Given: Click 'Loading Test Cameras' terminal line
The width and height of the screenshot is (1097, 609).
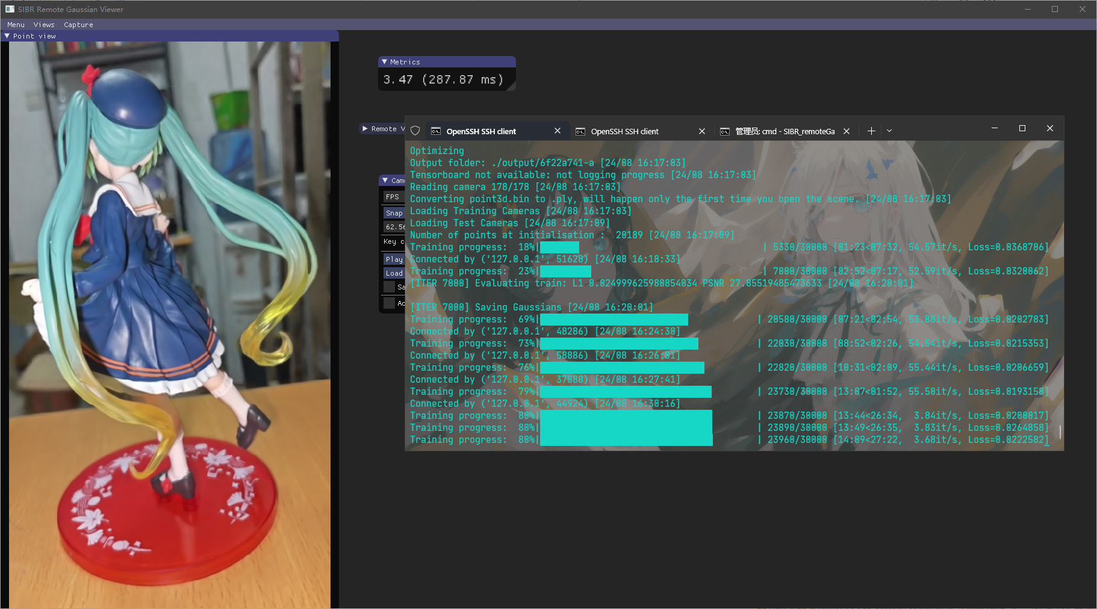Looking at the screenshot, I should pyautogui.click(x=510, y=223).
